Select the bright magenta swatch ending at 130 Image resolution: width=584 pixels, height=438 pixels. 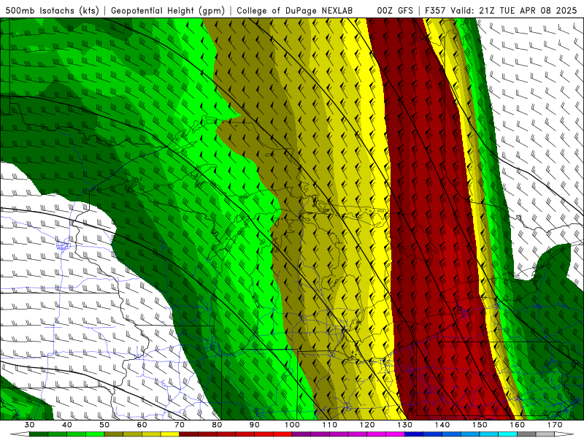click(x=395, y=434)
